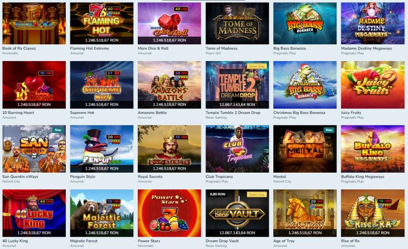The height and width of the screenshot is (249, 408).
Task: Open the Power Stars game thumbnail
Action: click(169, 213)
